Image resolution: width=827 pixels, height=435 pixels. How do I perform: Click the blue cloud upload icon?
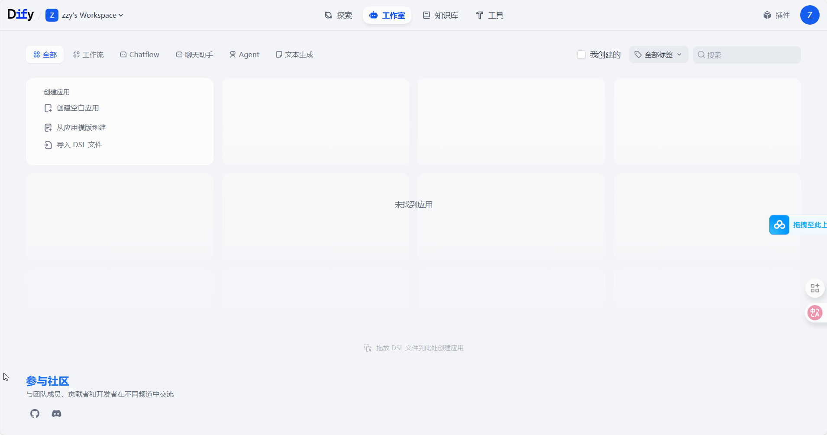click(779, 225)
